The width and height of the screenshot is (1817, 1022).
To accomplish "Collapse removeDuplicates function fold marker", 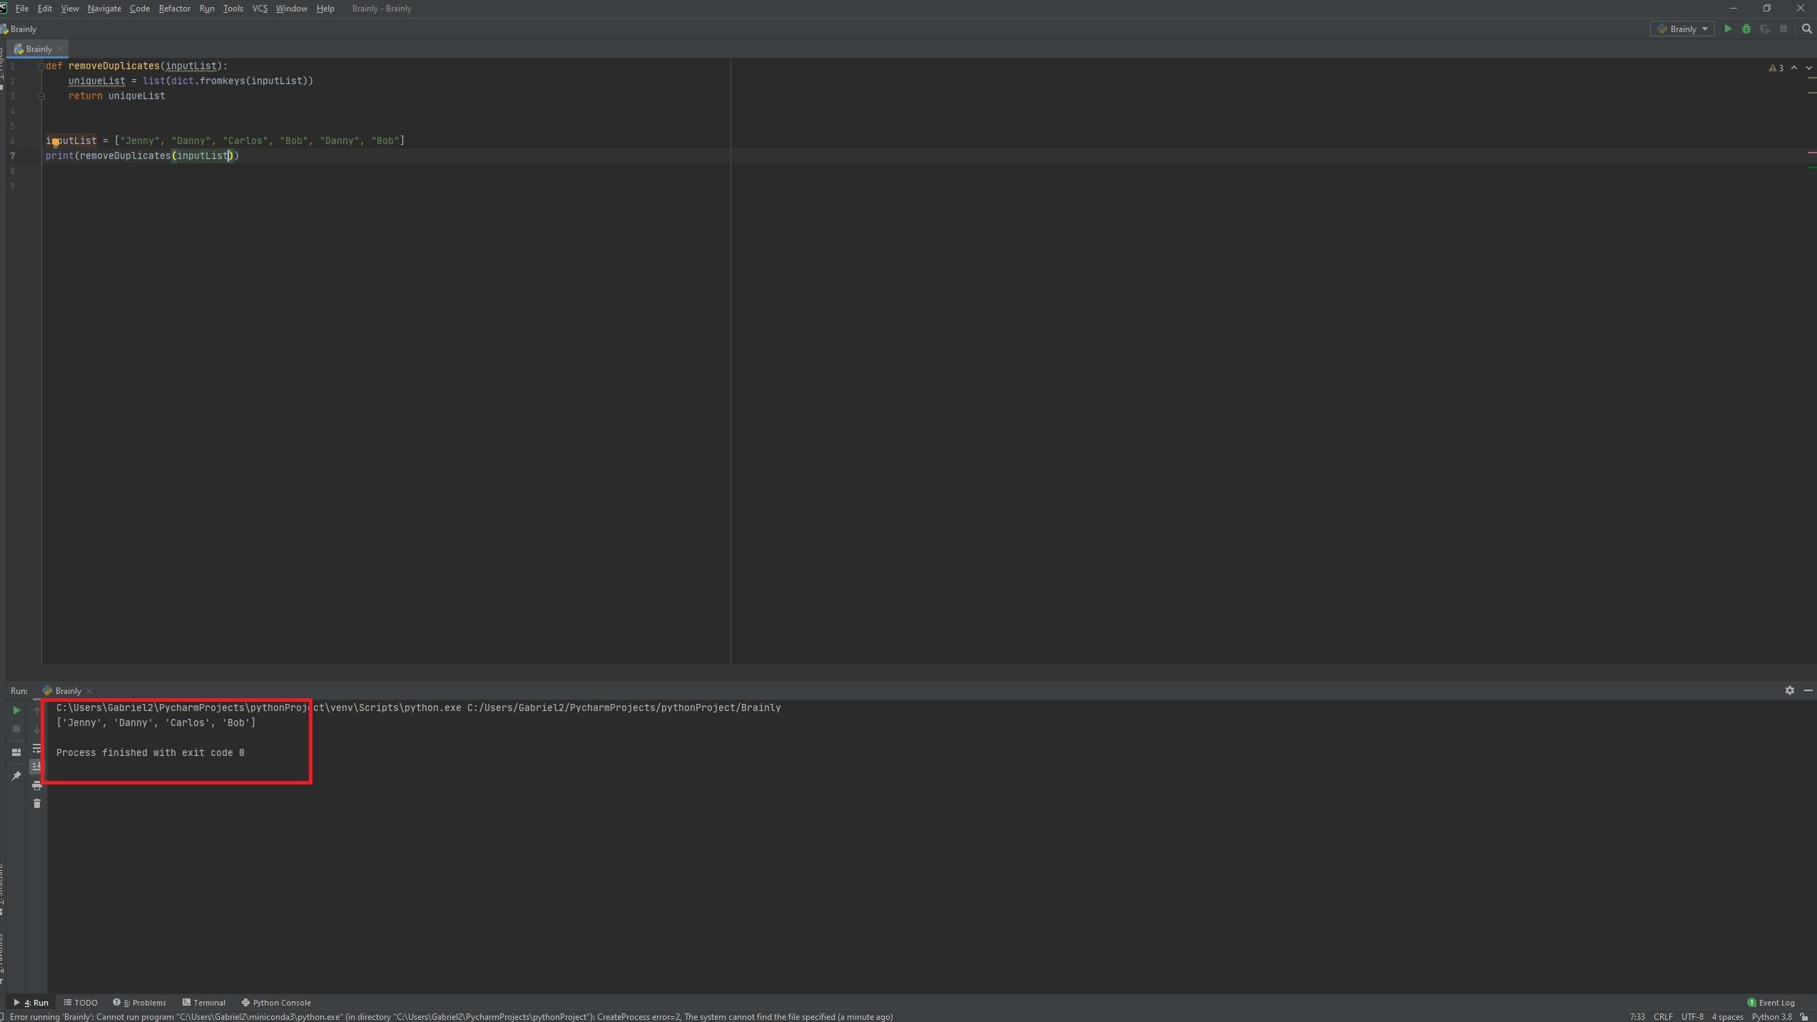I will [41, 66].
